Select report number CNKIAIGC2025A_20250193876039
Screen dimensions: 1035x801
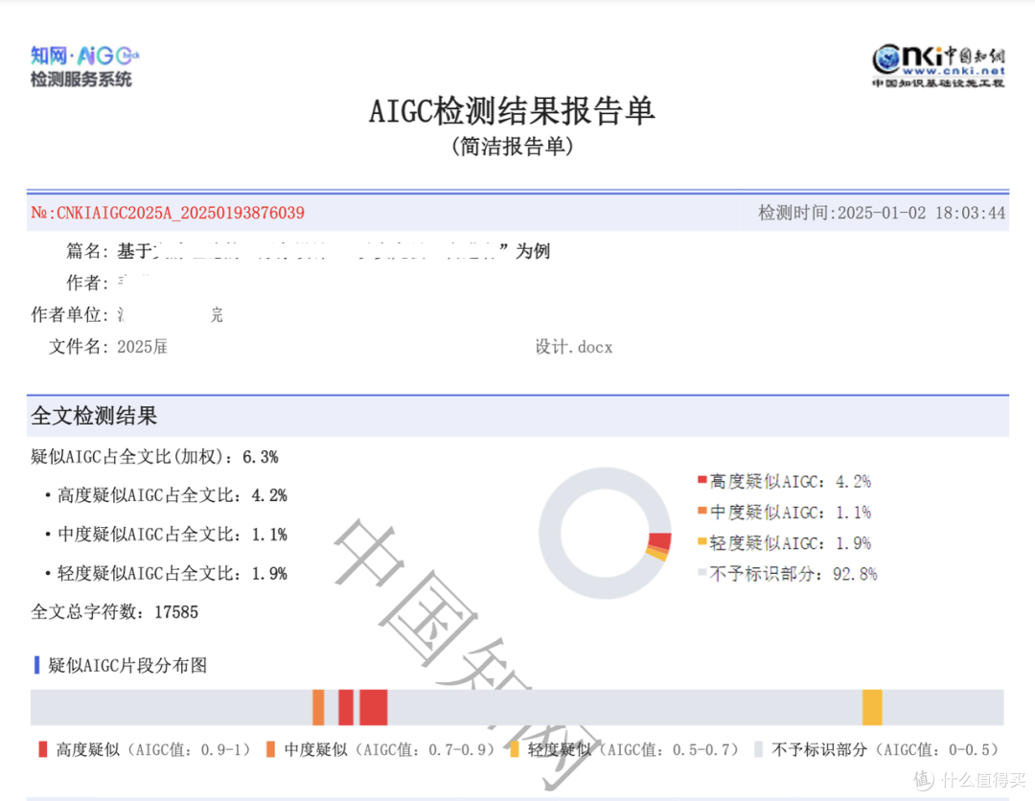(180, 213)
